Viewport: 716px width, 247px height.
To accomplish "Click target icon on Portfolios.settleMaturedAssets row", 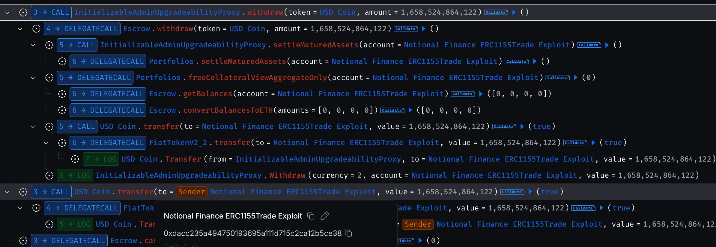I will 62,61.
